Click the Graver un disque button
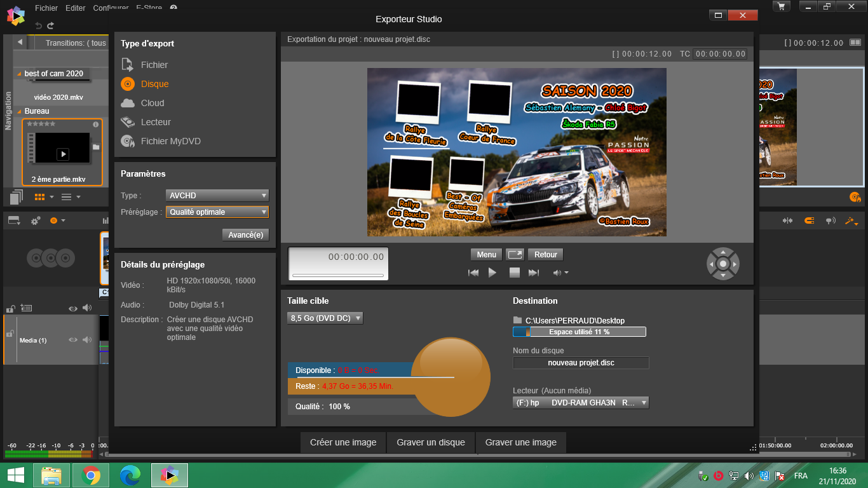The image size is (868, 488). point(431,442)
